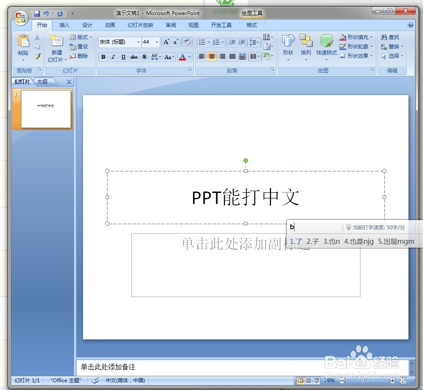This screenshot has width=423, height=390.
Task: Copy the selection to the clipboard
Action: (x=37, y=47)
